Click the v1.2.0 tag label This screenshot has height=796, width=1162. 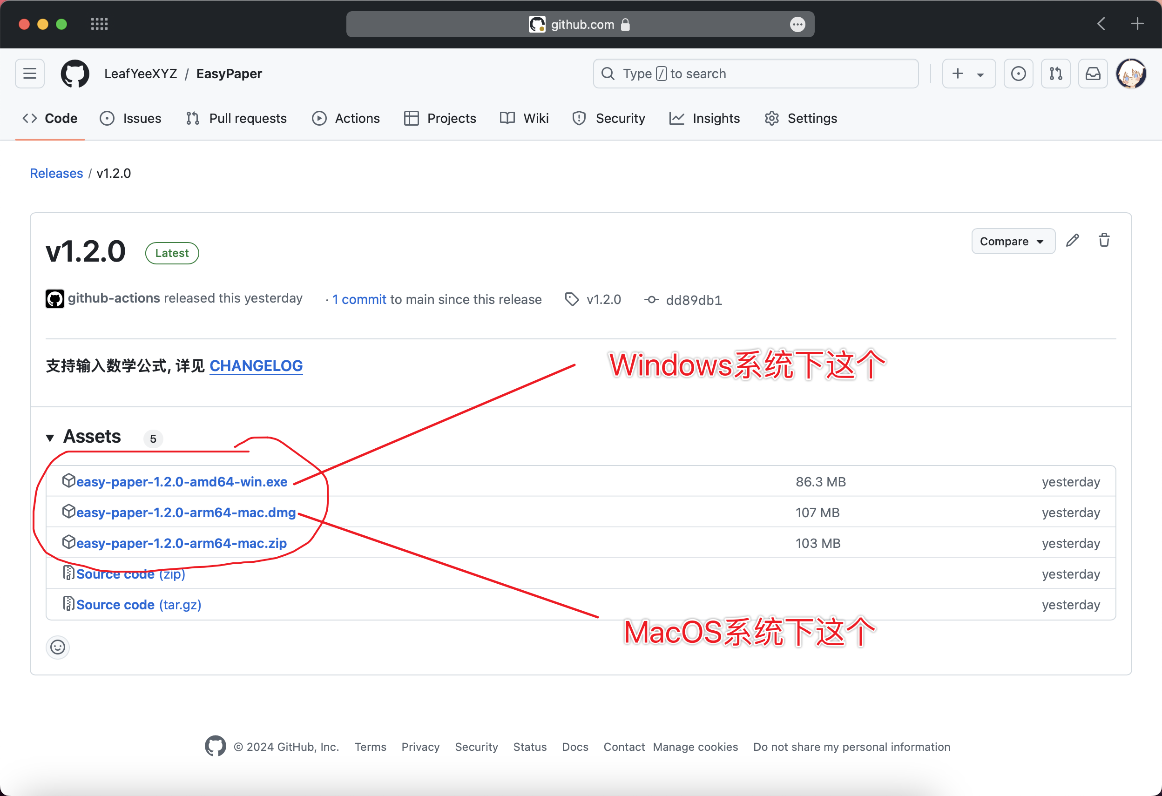click(x=603, y=299)
